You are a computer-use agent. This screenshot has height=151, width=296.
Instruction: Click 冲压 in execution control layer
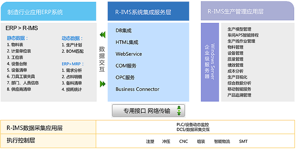(x=166, y=141)
